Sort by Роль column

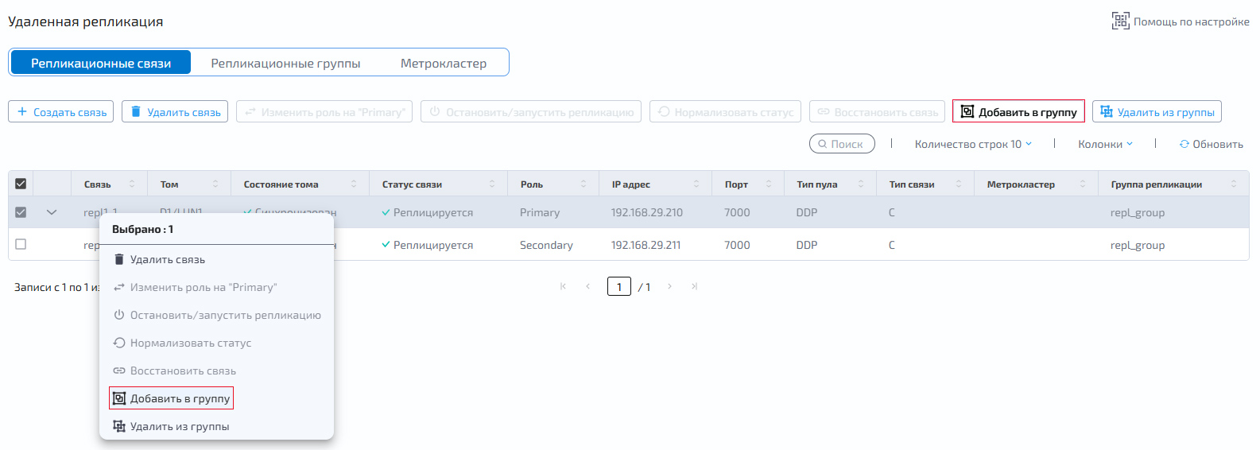point(583,184)
